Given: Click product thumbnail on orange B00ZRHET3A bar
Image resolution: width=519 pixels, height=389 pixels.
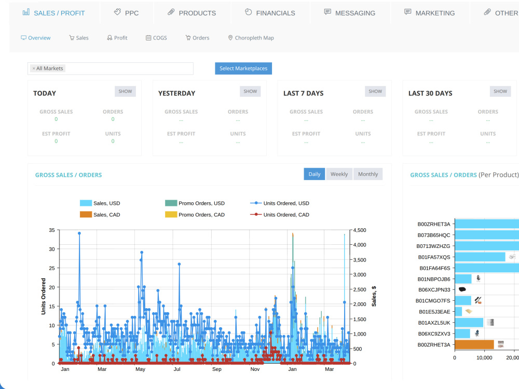Looking at the screenshot, I should pyautogui.click(x=501, y=344).
